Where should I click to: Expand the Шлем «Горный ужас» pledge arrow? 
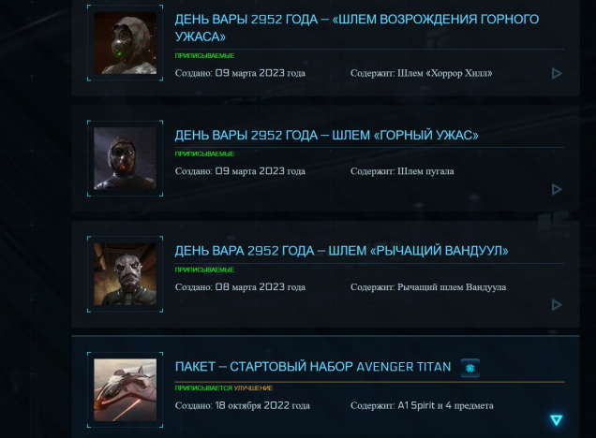pyautogui.click(x=557, y=189)
